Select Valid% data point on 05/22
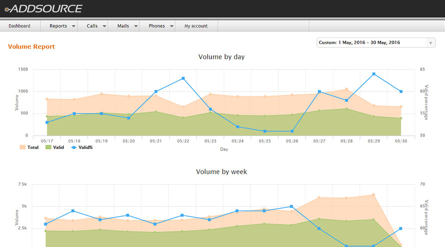This screenshot has height=247, width=445. tap(183, 78)
